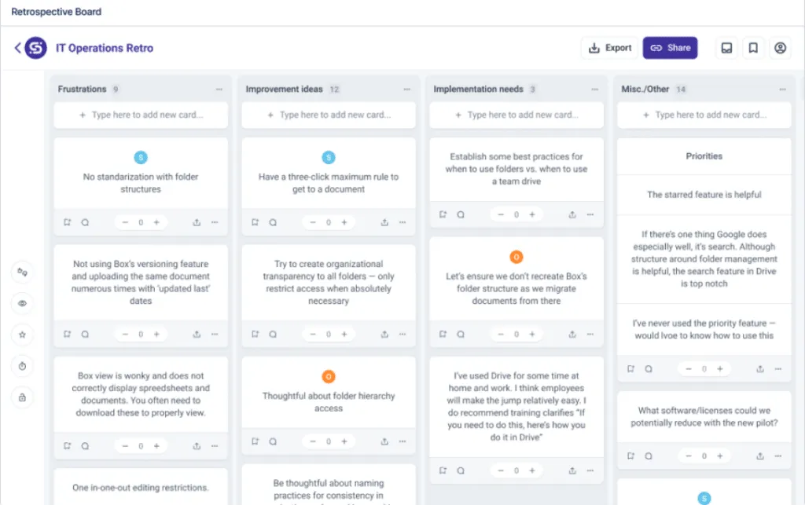Click the add-new-card field in Implementation needs
This screenshot has width=805, height=505.
point(516,115)
